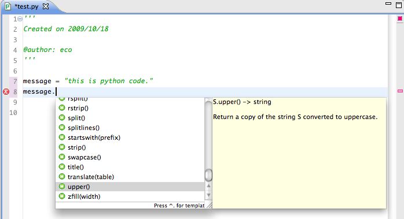Click the red overview ruler error indicator
The image size is (404, 219).
click(x=399, y=18)
